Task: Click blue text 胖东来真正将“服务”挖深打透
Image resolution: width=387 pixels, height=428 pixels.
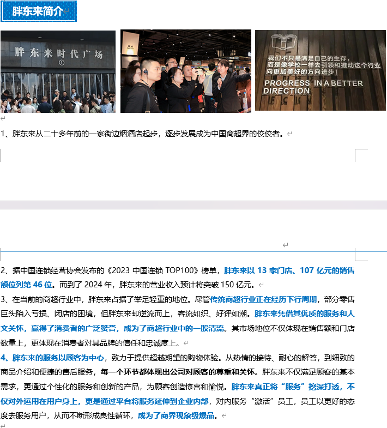Action: click(x=286, y=387)
